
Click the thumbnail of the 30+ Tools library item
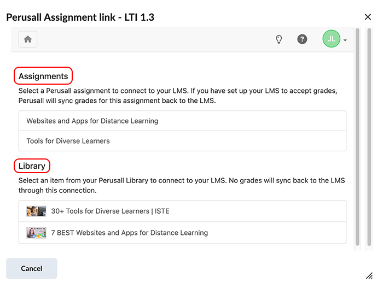click(x=36, y=211)
